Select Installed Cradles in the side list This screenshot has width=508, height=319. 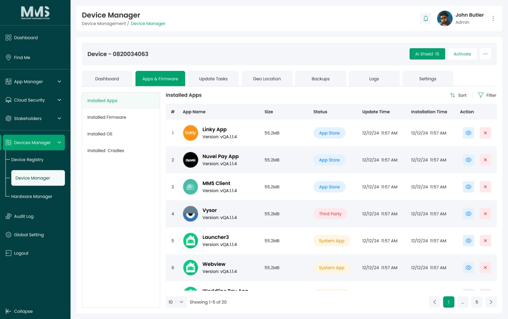click(x=121, y=150)
